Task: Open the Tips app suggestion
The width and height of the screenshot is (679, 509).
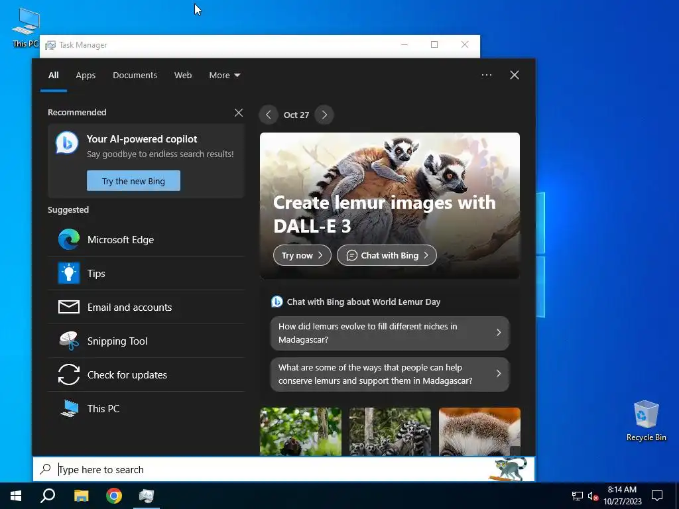Action: (x=146, y=273)
